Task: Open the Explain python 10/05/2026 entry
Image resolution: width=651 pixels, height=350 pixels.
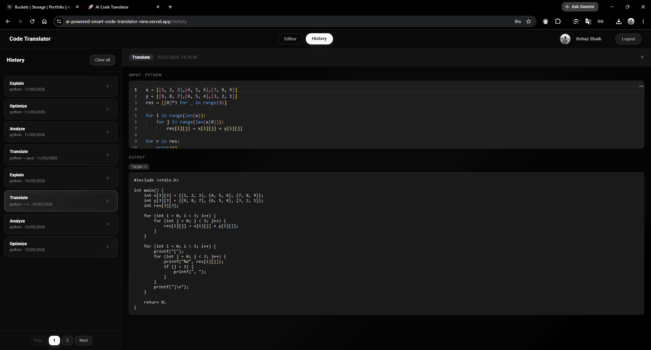Action: [61, 178]
